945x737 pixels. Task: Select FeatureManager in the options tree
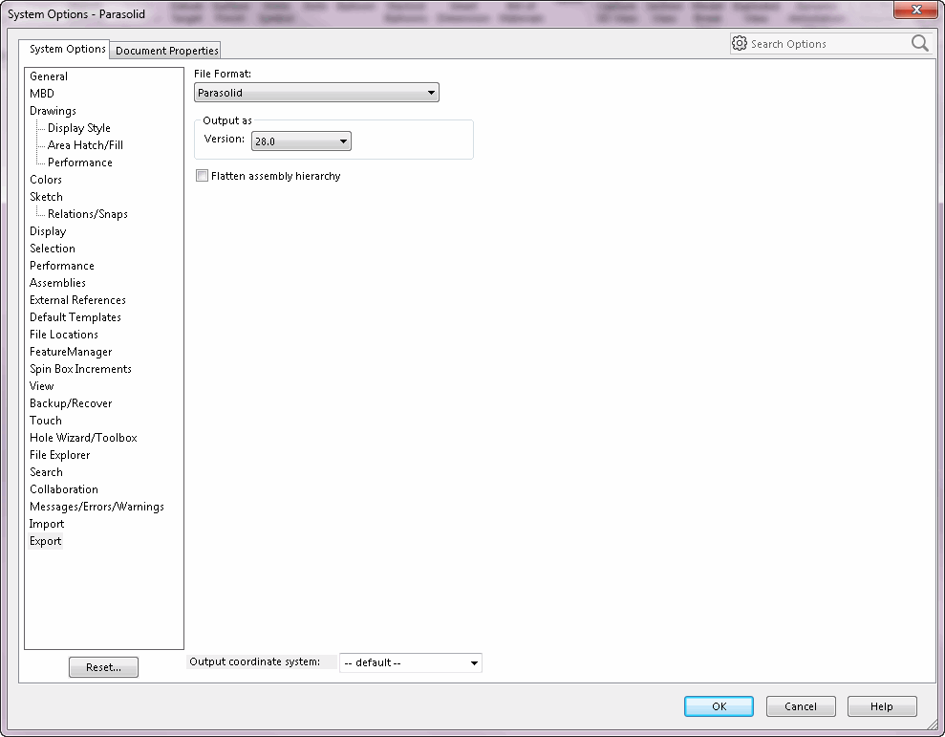[71, 352]
